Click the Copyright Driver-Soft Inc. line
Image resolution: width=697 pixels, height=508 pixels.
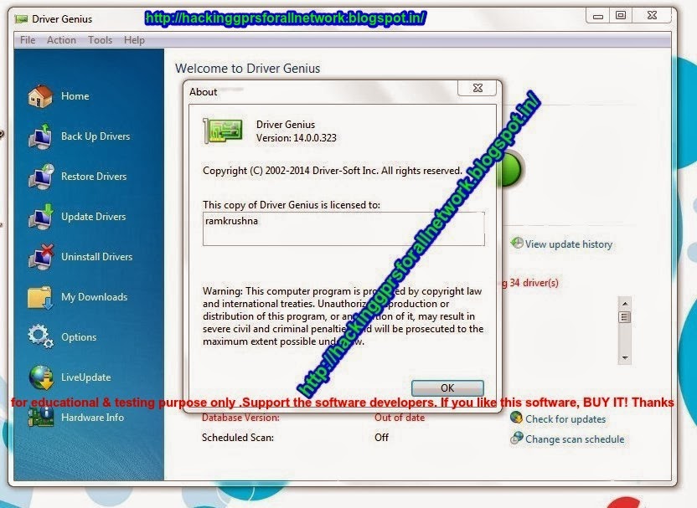(x=333, y=171)
